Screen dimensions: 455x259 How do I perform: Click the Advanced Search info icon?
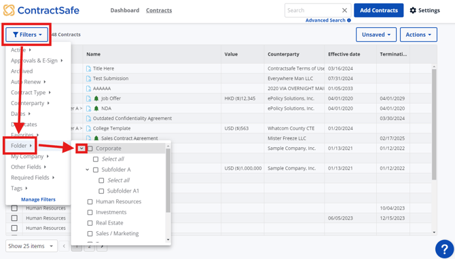[x=349, y=20]
